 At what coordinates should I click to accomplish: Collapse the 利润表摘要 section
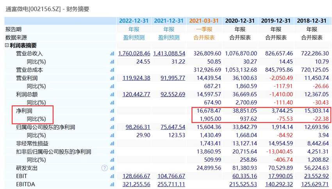[7, 46]
